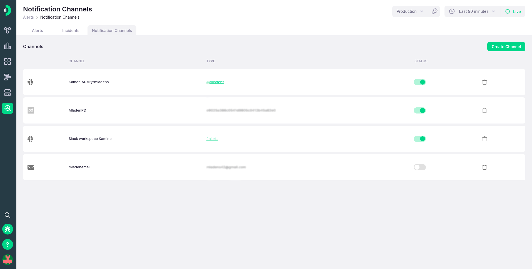
Task: Click the Create Channel button
Action: click(506, 47)
